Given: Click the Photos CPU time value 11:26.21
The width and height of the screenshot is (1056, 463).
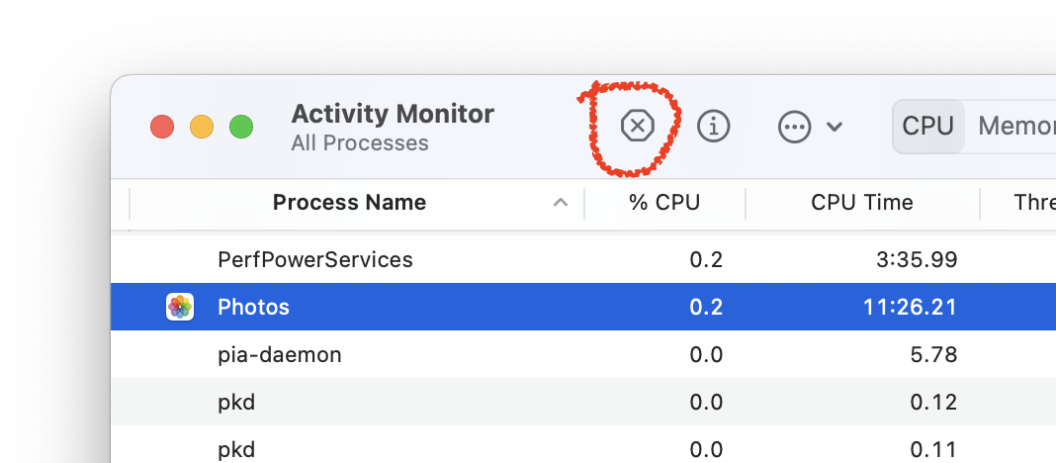Looking at the screenshot, I should pos(908,307).
